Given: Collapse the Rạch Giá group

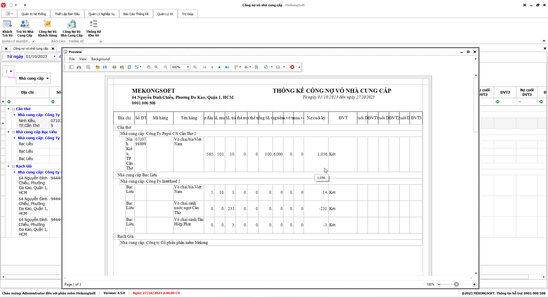Looking at the screenshot, I should pos(9,166).
